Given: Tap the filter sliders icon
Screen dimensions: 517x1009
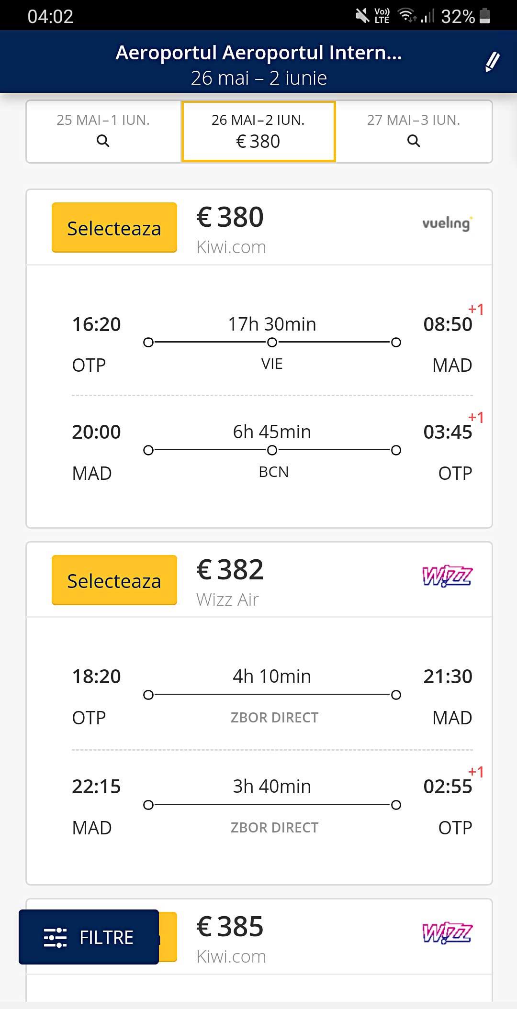Looking at the screenshot, I should click(55, 937).
